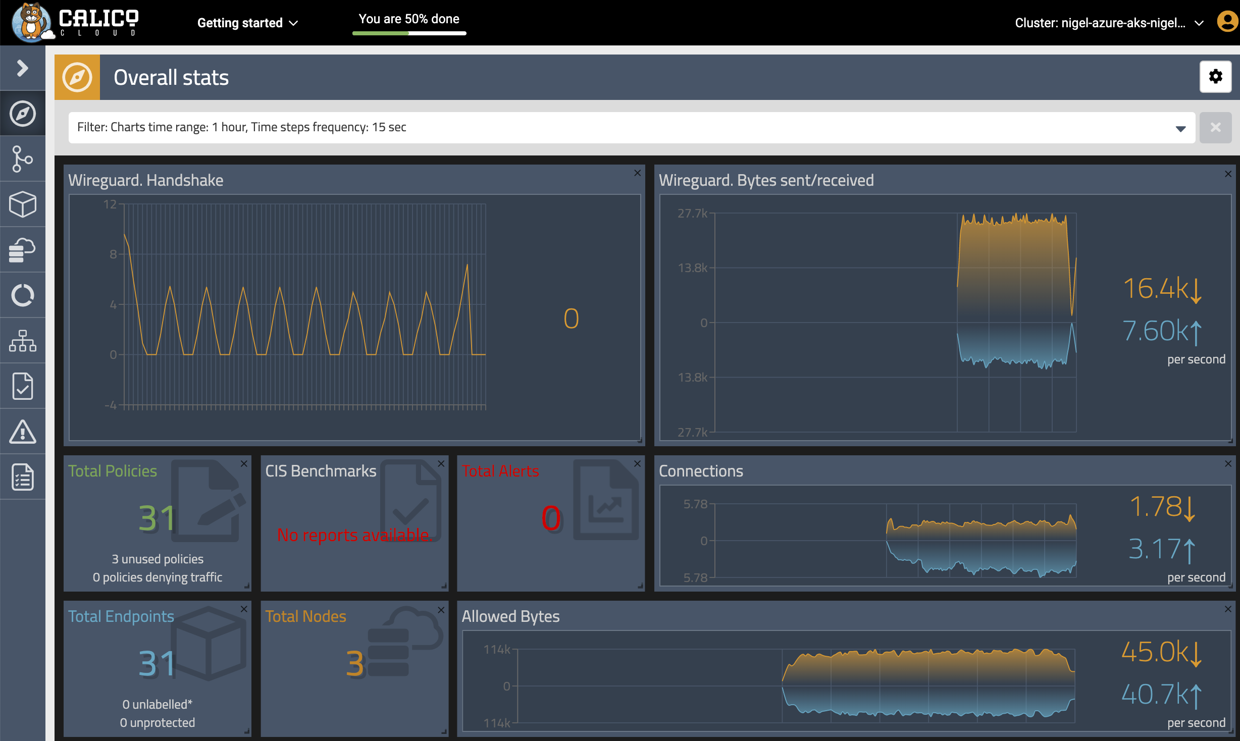Open the user account avatar menu

coord(1228,22)
